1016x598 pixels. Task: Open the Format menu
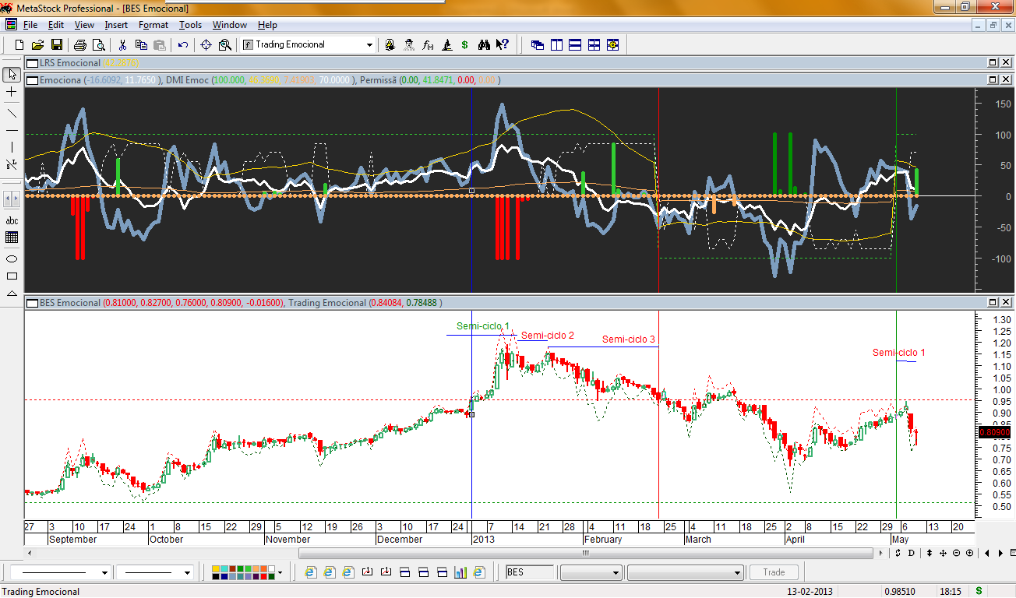[153, 25]
